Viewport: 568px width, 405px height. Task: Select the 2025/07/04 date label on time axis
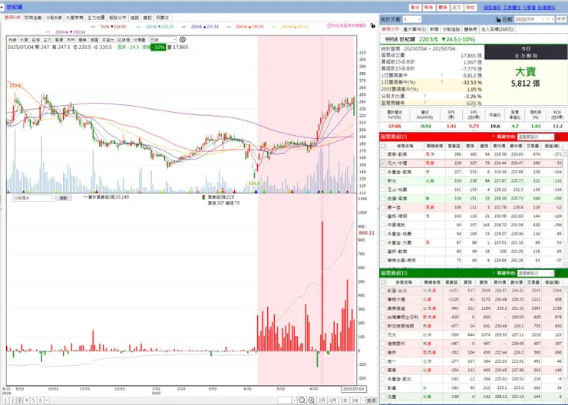pos(354,389)
